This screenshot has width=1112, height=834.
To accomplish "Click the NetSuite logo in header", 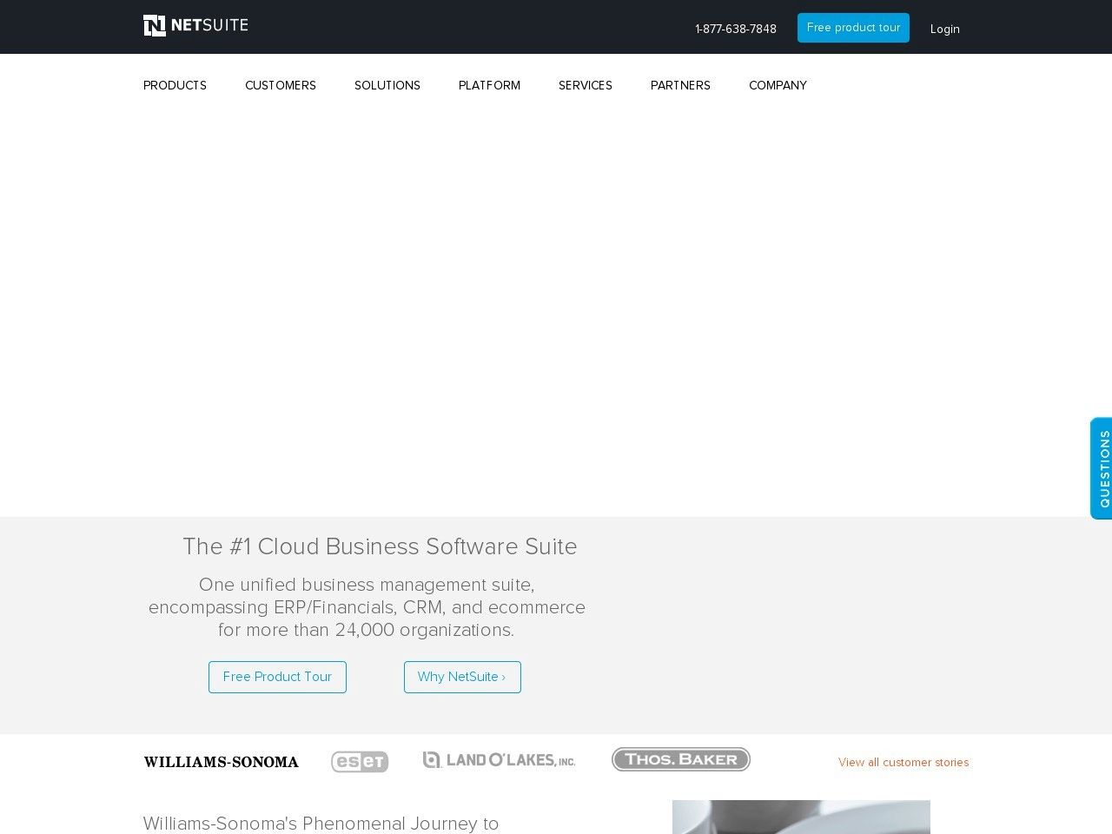I will point(195,26).
